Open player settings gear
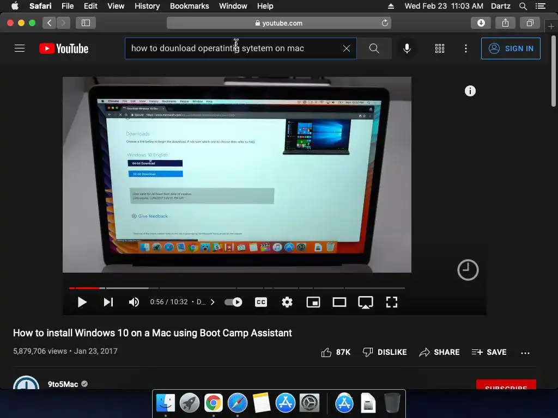This screenshot has width=558, height=418. (x=287, y=302)
